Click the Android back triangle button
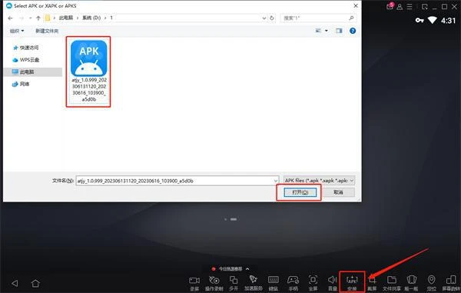 [x=15, y=283]
